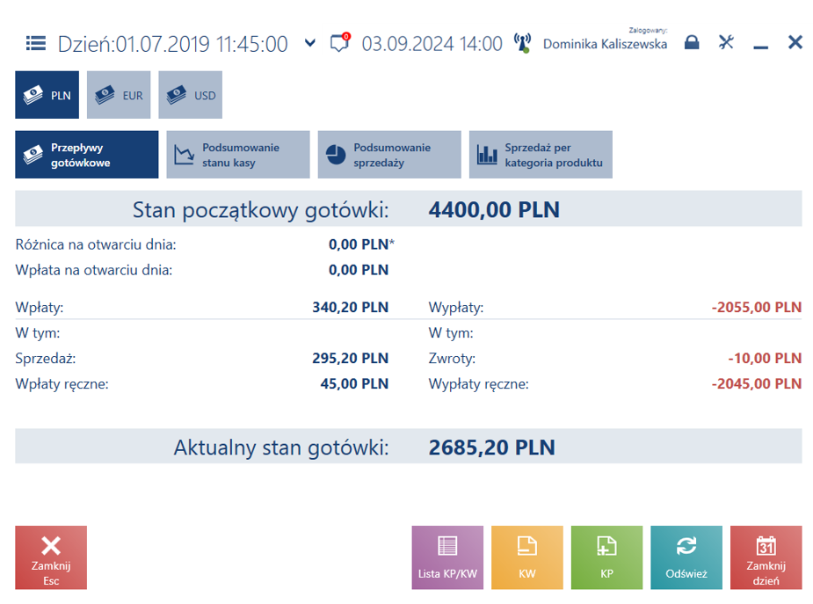
Task: Switch to PLN currency tab
Action: pos(47,95)
